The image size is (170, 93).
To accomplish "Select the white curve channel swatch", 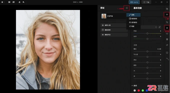I will [135, 91].
